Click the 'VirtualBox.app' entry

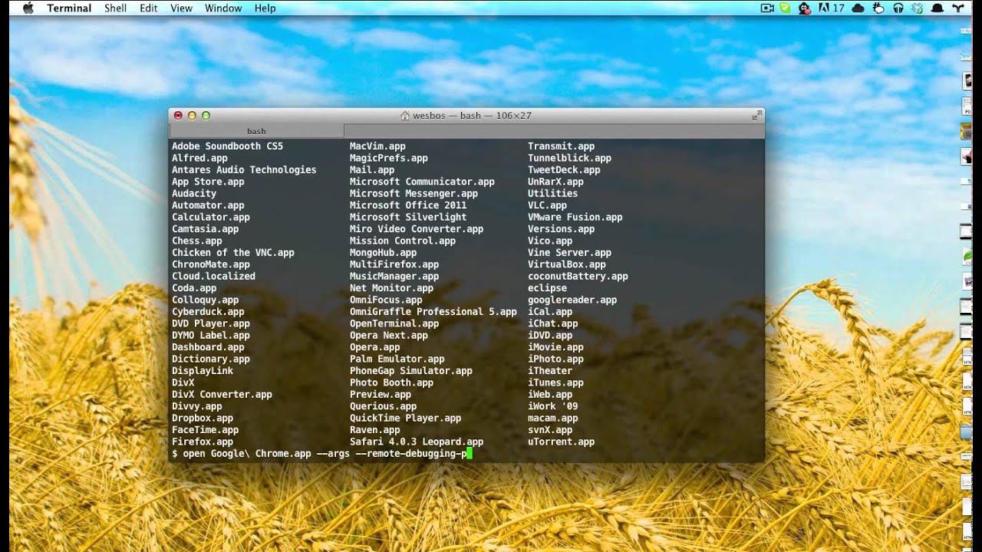click(566, 264)
